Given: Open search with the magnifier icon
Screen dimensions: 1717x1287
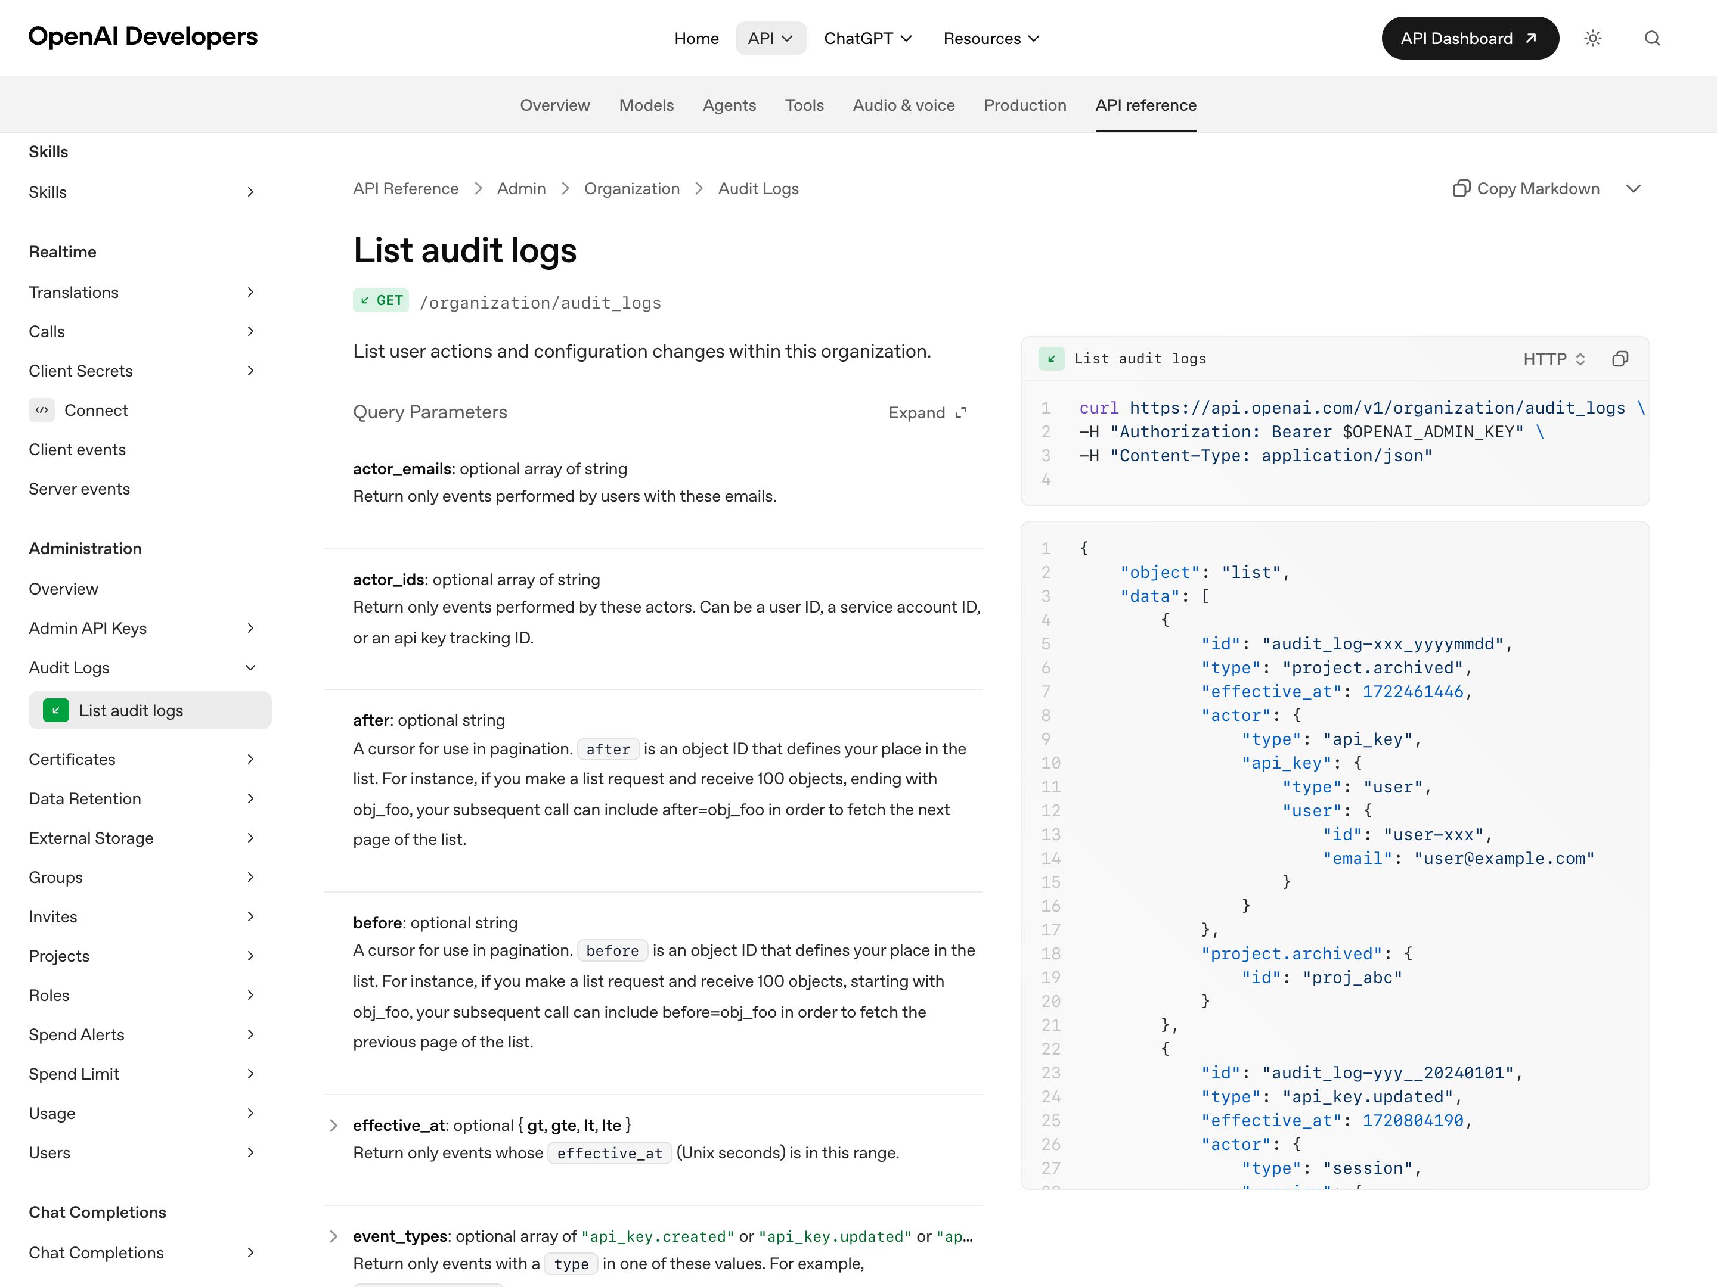Looking at the screenshot, I should (1652, 38).
